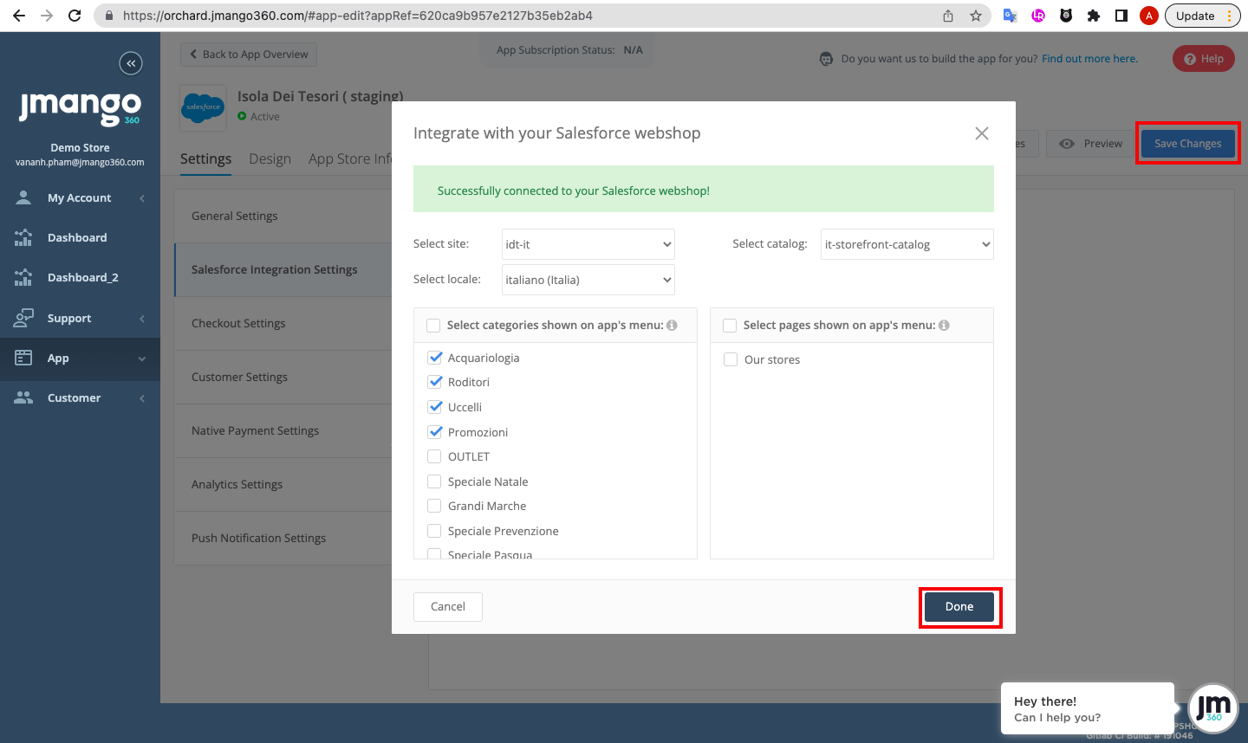Click the Dashboard chart icon in sidebar
The width and height of the screenshot is (1248, 743).
click(x=23, y=237)
